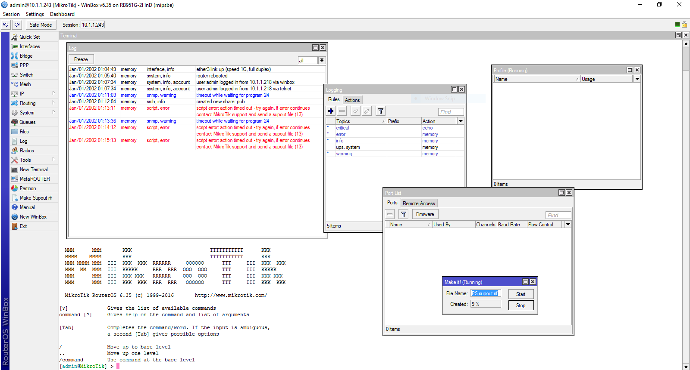Expand the column dropdown in Logging rules table
690x370 pixels.
click(461, 121)
